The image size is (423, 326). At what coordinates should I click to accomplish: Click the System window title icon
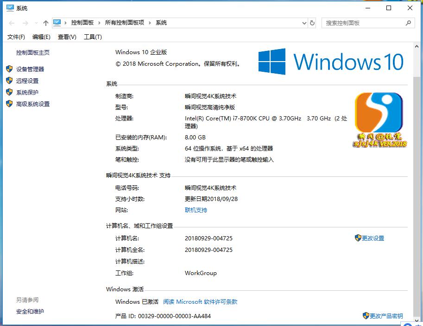click(x=10, y=8)
